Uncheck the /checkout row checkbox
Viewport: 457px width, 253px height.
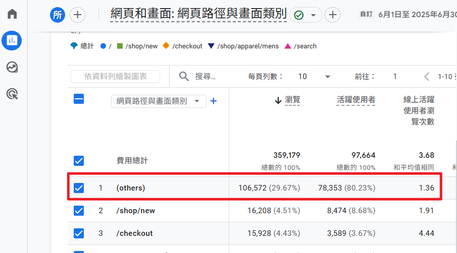pyautogui.click(x=79, y=233)
